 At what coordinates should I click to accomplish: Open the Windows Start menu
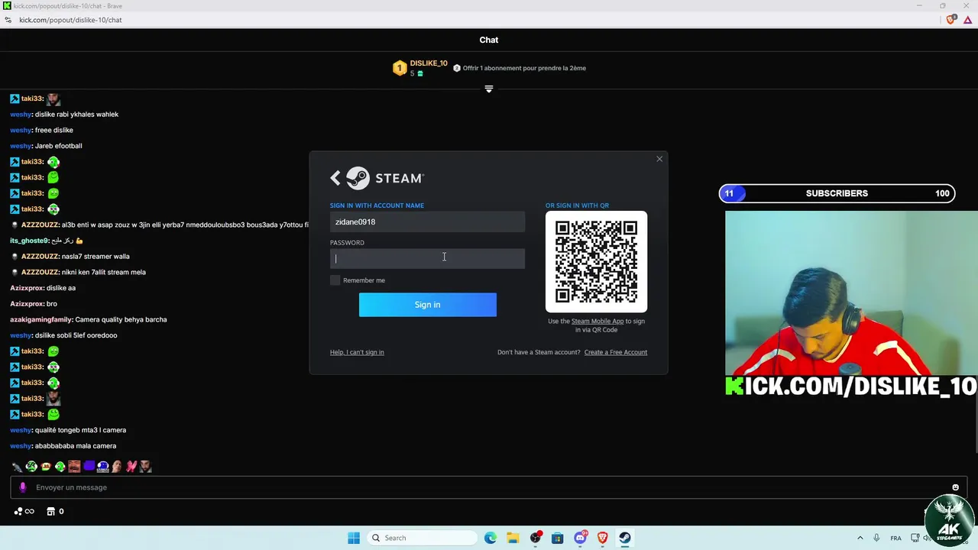coord(354,538)
